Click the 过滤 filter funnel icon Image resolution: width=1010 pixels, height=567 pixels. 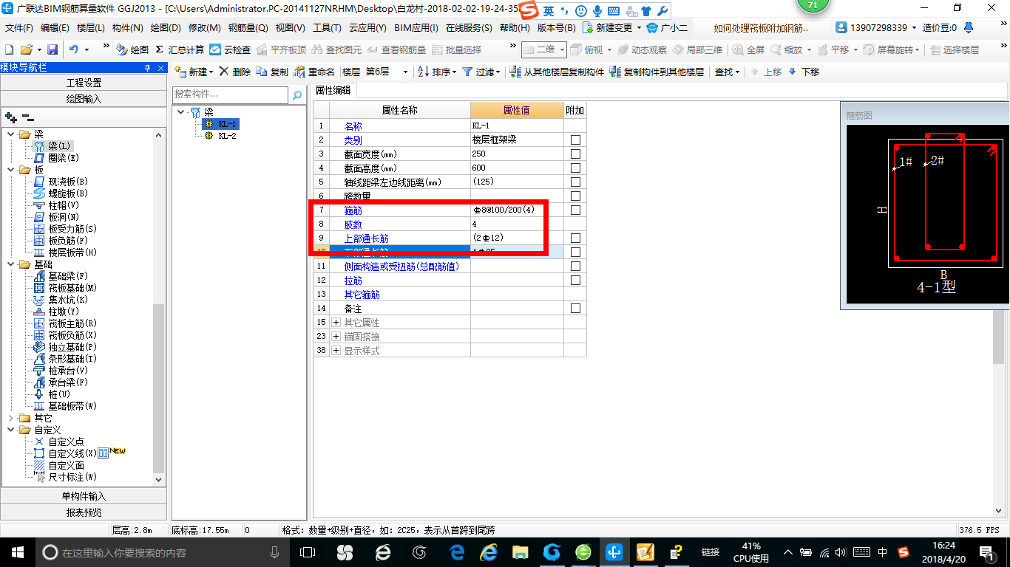coord(467,72)
